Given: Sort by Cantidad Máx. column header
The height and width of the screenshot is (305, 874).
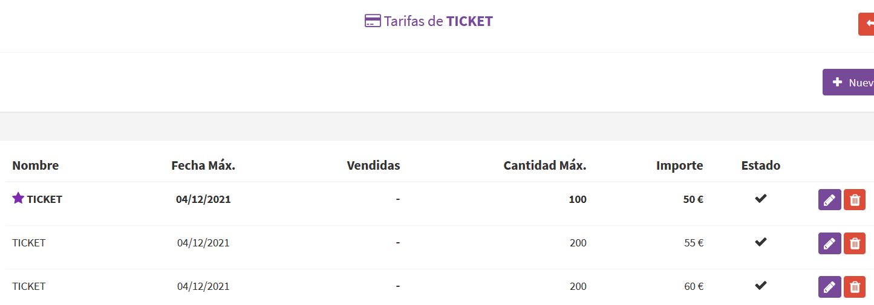Looking at the screenshot, I should click(545, 165).
